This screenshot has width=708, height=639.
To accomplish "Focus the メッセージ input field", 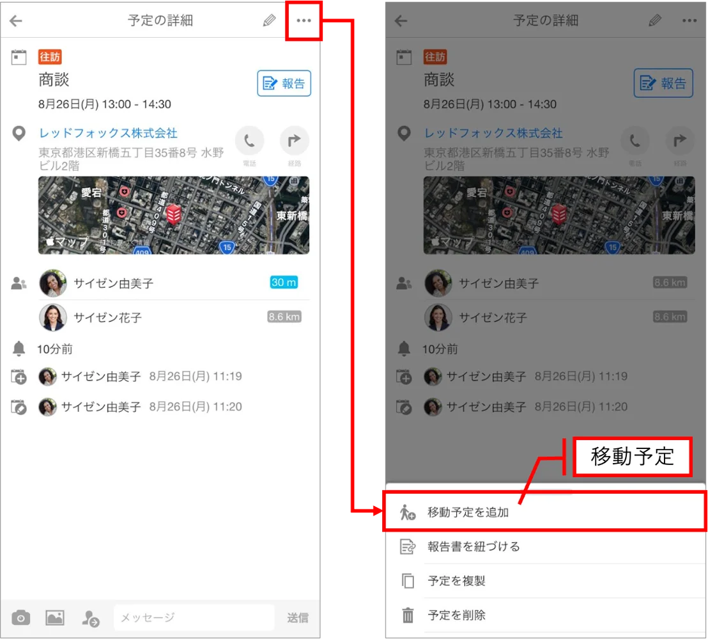I will click(194, 617).
